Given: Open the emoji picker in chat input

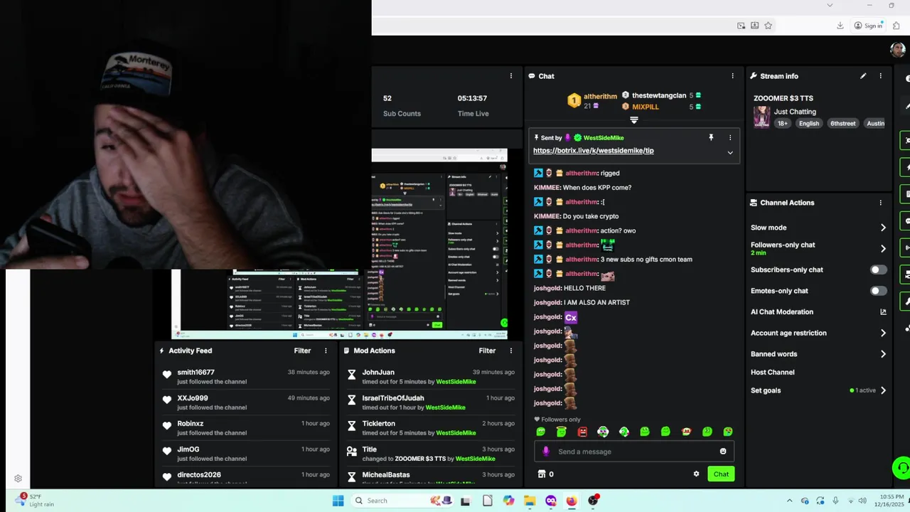Looking at the screenshot, I should [723, 452].
